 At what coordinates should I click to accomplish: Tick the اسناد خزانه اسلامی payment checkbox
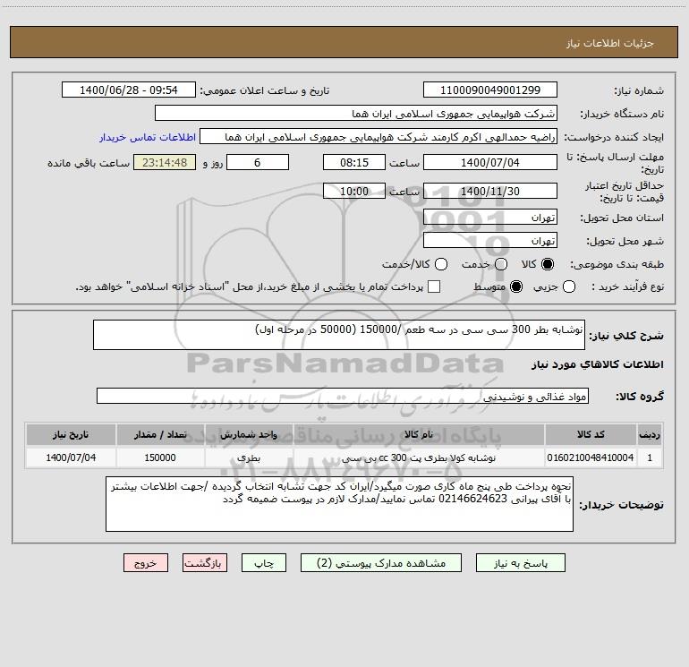click(434, 286)
